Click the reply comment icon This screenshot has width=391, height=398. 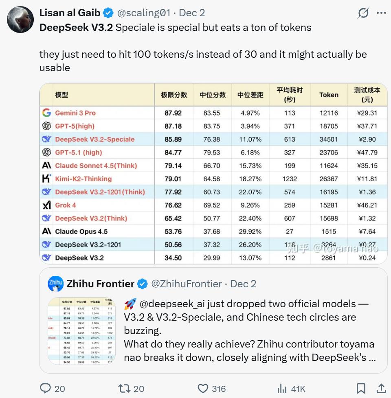[45, 388]
